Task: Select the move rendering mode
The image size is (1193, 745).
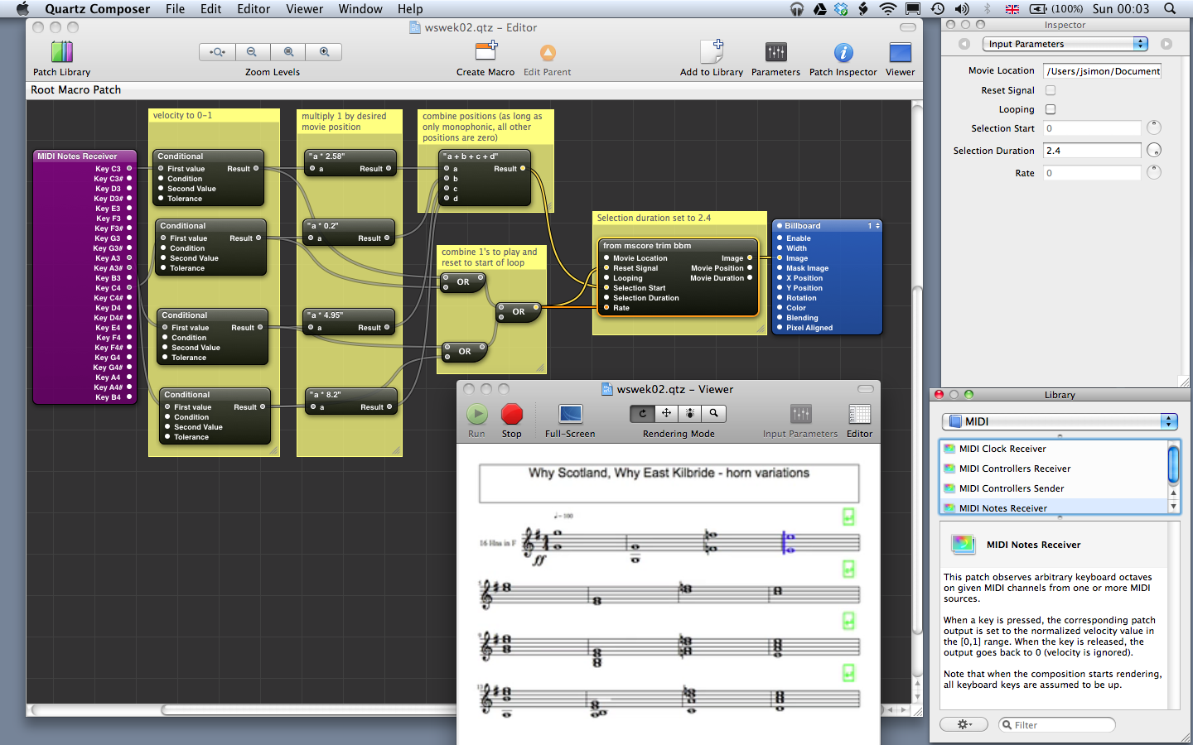Action: (666, 413)
